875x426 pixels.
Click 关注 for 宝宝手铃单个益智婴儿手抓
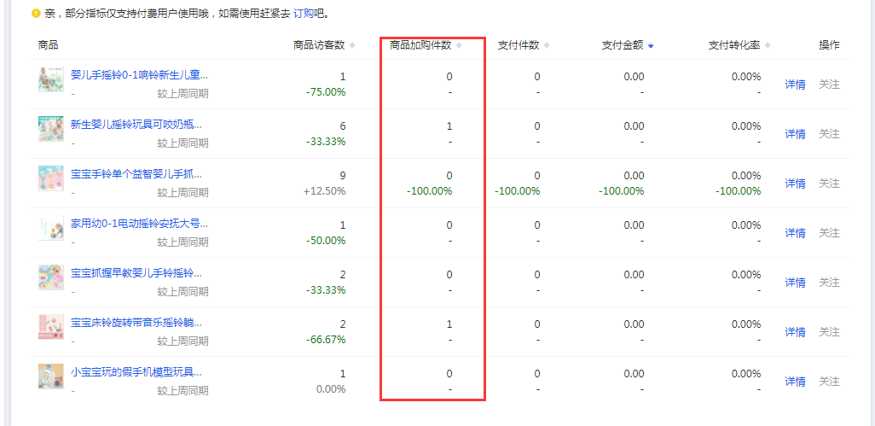(829, 184)
